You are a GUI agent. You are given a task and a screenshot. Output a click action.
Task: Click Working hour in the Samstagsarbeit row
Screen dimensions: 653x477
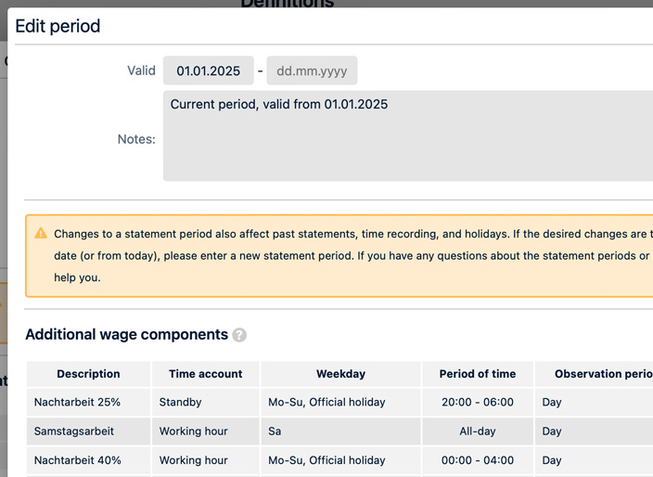[193, 432]
